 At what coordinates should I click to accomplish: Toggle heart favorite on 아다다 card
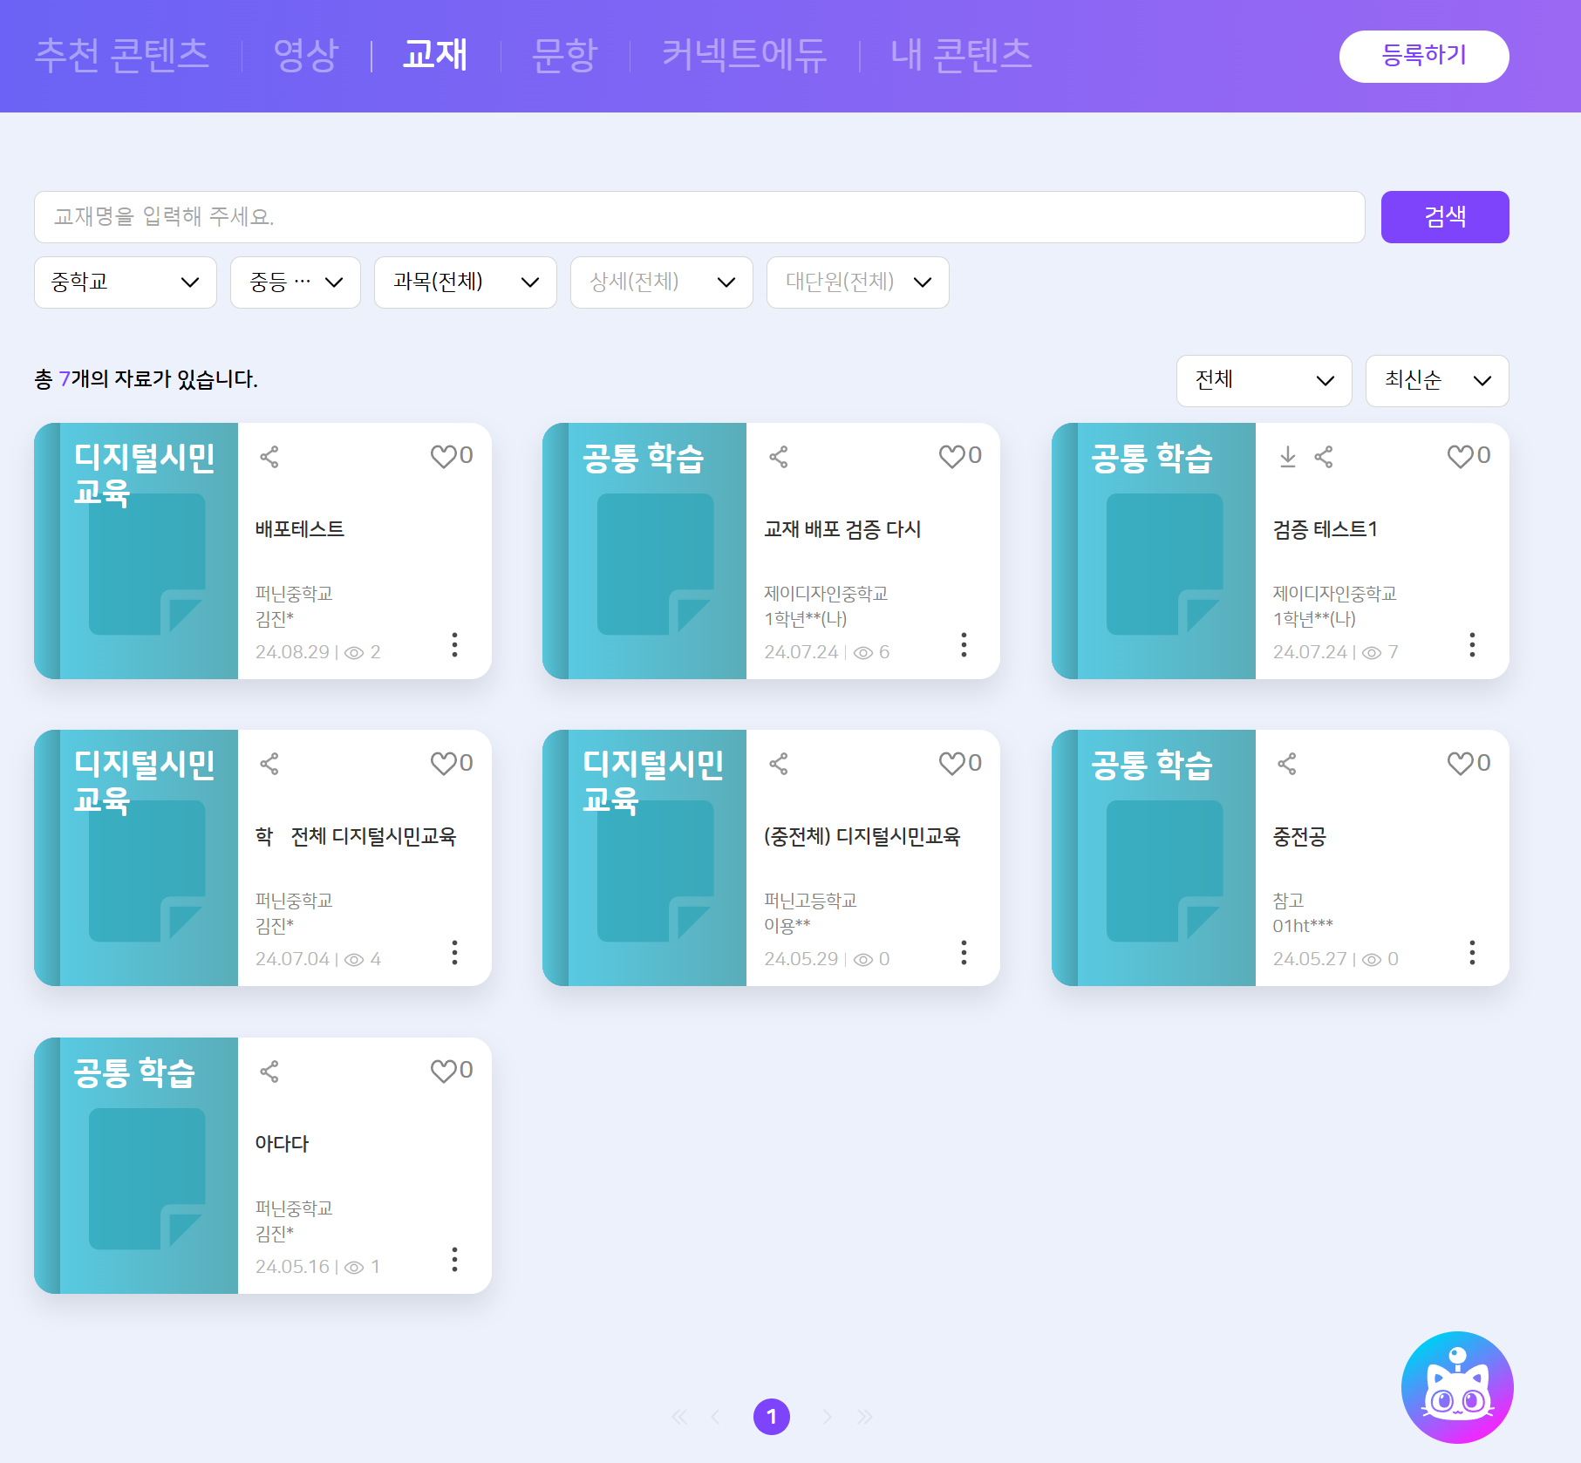click(444, 1071)
